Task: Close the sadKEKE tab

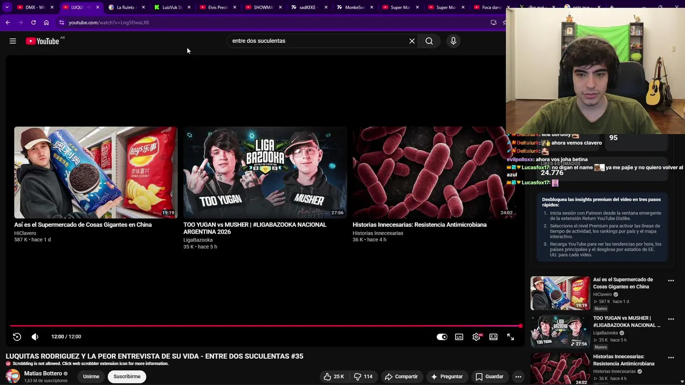Action: tap(326, 7)
